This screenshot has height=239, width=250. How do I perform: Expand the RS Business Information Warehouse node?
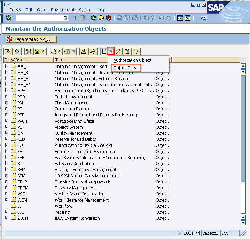click(x=6, y=151)
